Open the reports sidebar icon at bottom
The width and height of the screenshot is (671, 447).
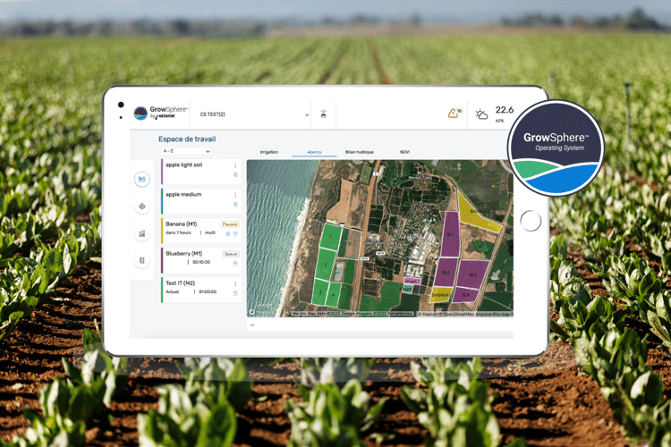click(141, 260)
